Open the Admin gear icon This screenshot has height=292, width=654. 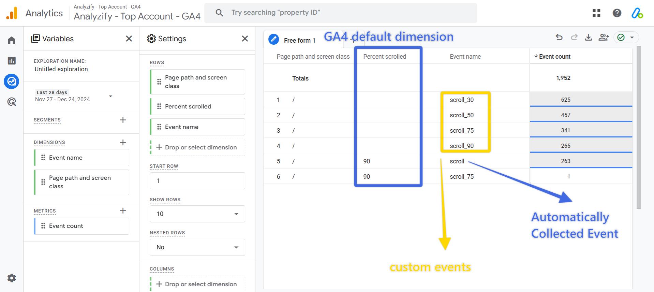click(12, 278)
